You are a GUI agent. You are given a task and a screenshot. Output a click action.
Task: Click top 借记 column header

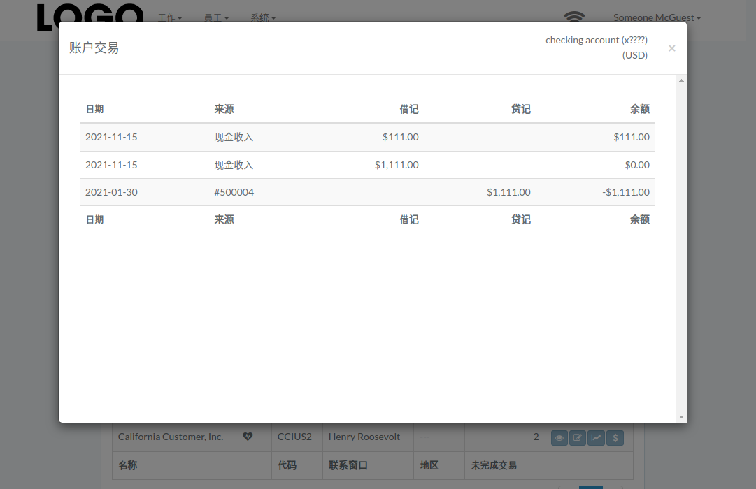[x=409, y=110]
